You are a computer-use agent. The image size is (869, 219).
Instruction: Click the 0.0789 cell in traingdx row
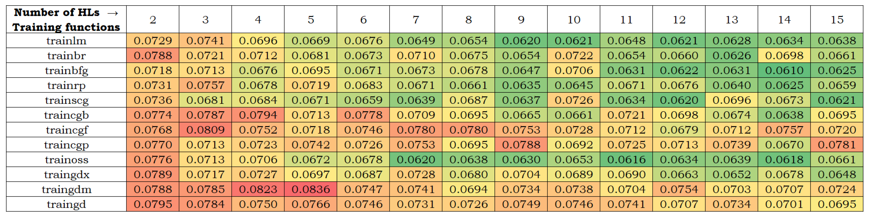pos(153,175)
